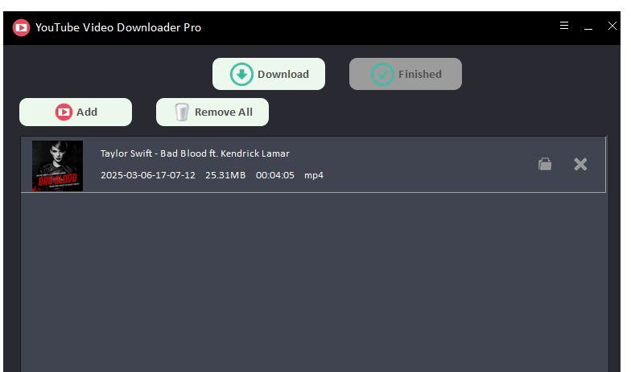Click the file size '25.31MB'
631x372 pixels.
tap(225, 175)
